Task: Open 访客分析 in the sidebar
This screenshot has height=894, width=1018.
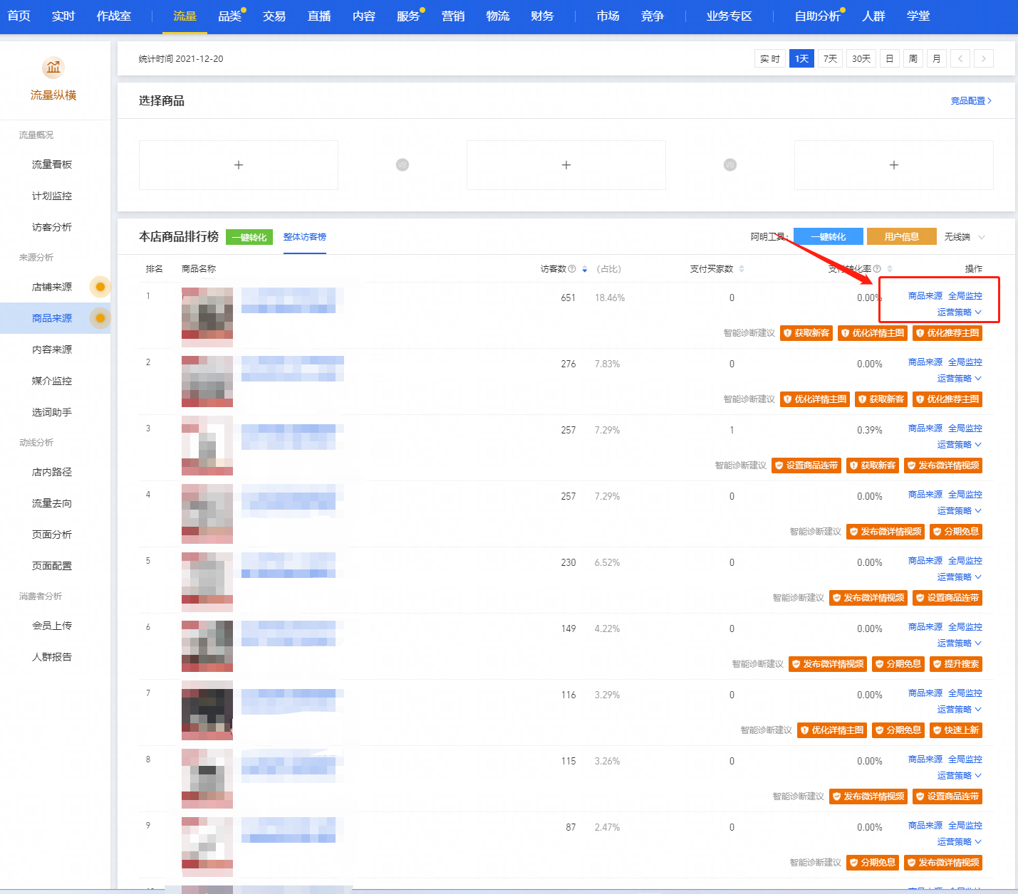Action: pyautogui.click(x=52, y=227)
